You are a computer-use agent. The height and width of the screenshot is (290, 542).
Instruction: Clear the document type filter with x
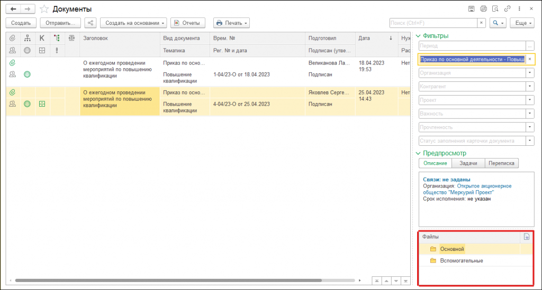(x=529, y=59)
